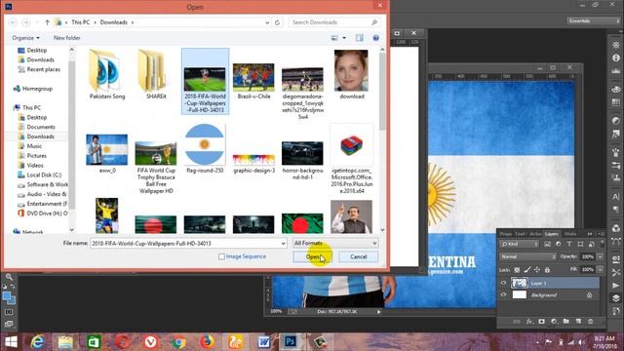624x351 pixels.
Task: Switch to the Actions tab
Action: (535, 234)
